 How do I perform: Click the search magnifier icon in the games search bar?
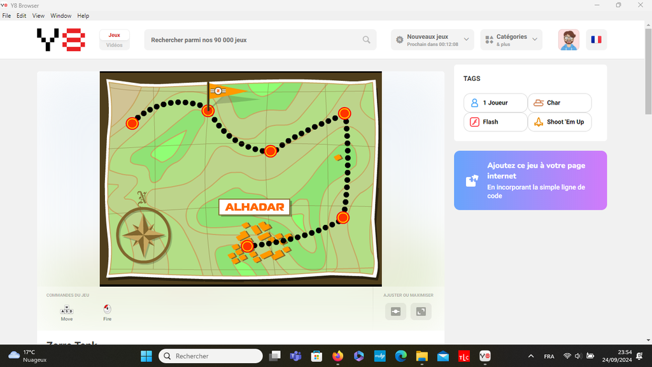(366, 40)
